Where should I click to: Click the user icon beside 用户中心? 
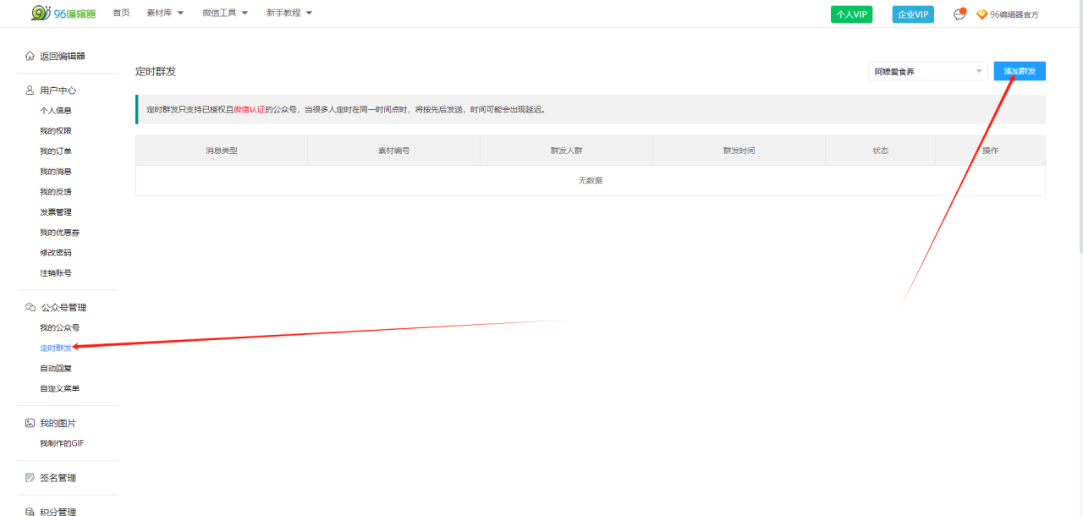pyautogui.click(x=30, y=91)
